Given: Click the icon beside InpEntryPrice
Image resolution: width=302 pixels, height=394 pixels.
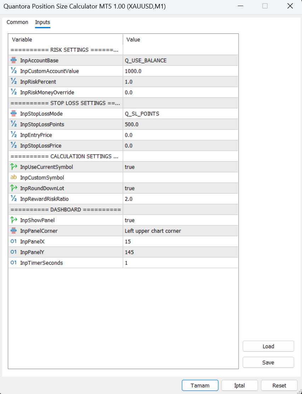Looking at the screenshot, I should pos(13,135).
